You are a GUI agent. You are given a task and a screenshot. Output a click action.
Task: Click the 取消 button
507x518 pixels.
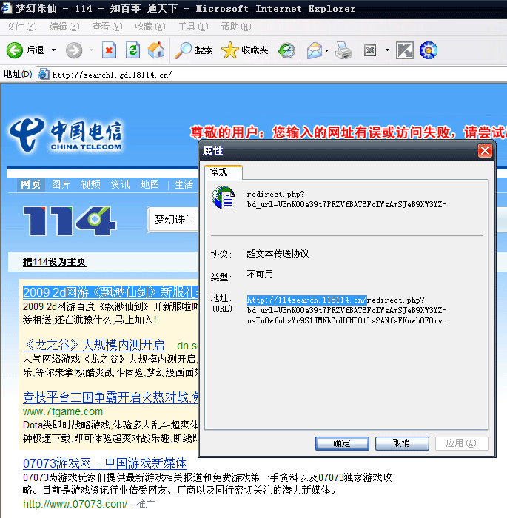click(x=402, y=443)
